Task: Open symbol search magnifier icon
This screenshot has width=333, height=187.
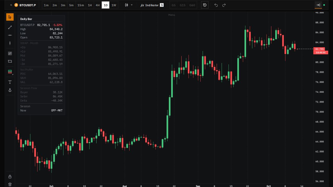Action: [x=11, y=5]
